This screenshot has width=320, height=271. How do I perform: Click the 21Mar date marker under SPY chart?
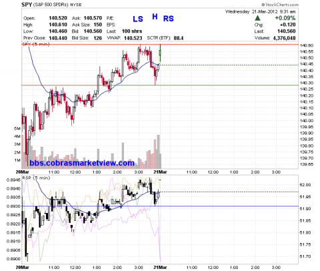pos(161,172)
